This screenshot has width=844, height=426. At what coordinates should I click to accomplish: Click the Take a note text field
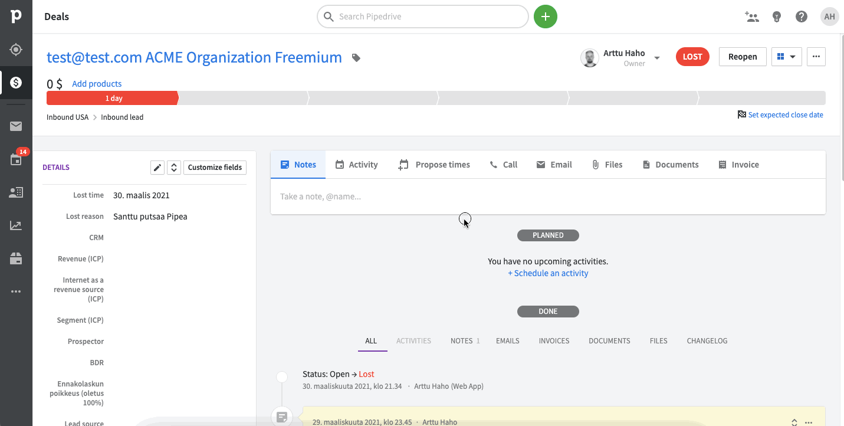point(548,196)
